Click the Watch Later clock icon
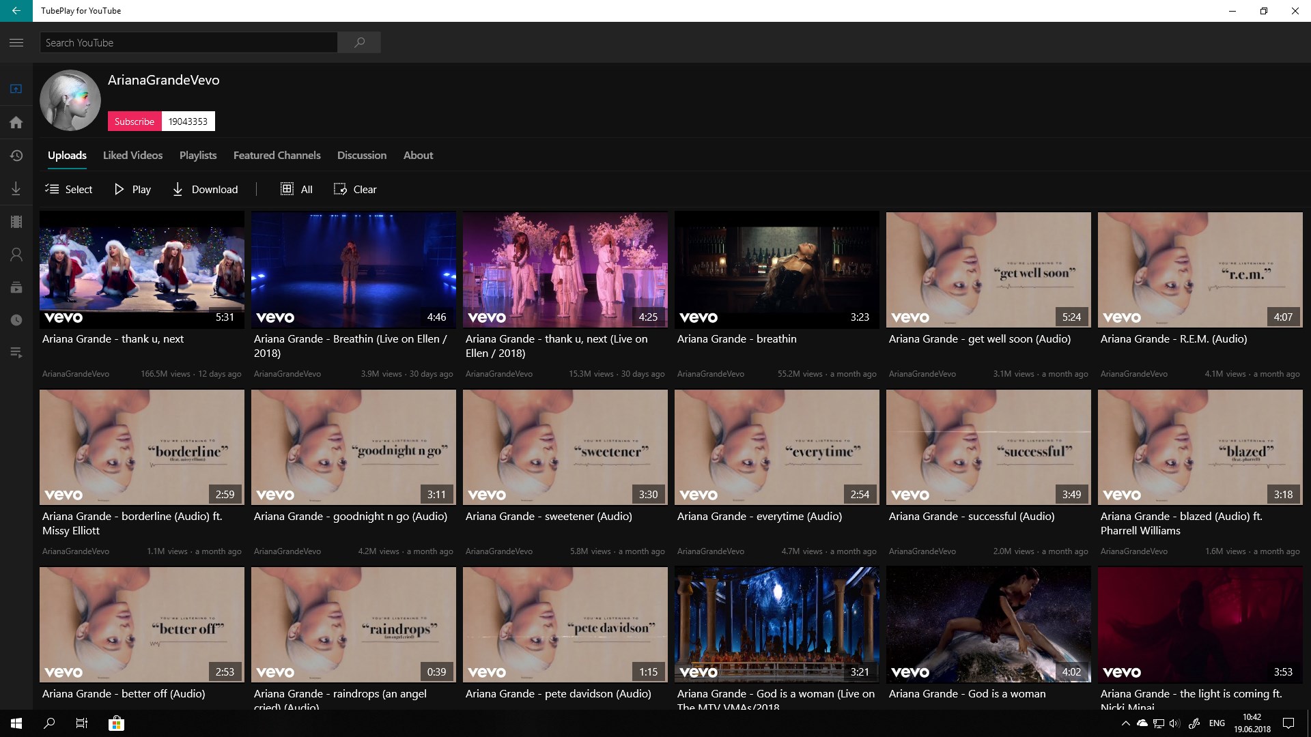 (16, 320)
